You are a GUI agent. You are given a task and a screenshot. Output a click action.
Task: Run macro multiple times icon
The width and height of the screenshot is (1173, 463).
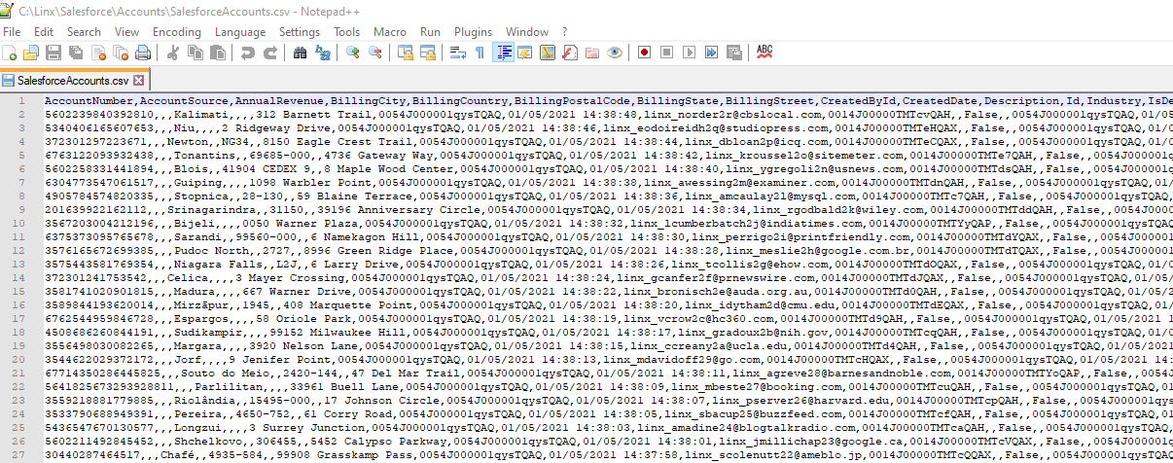pyautogui.click(x=710, y=53)
